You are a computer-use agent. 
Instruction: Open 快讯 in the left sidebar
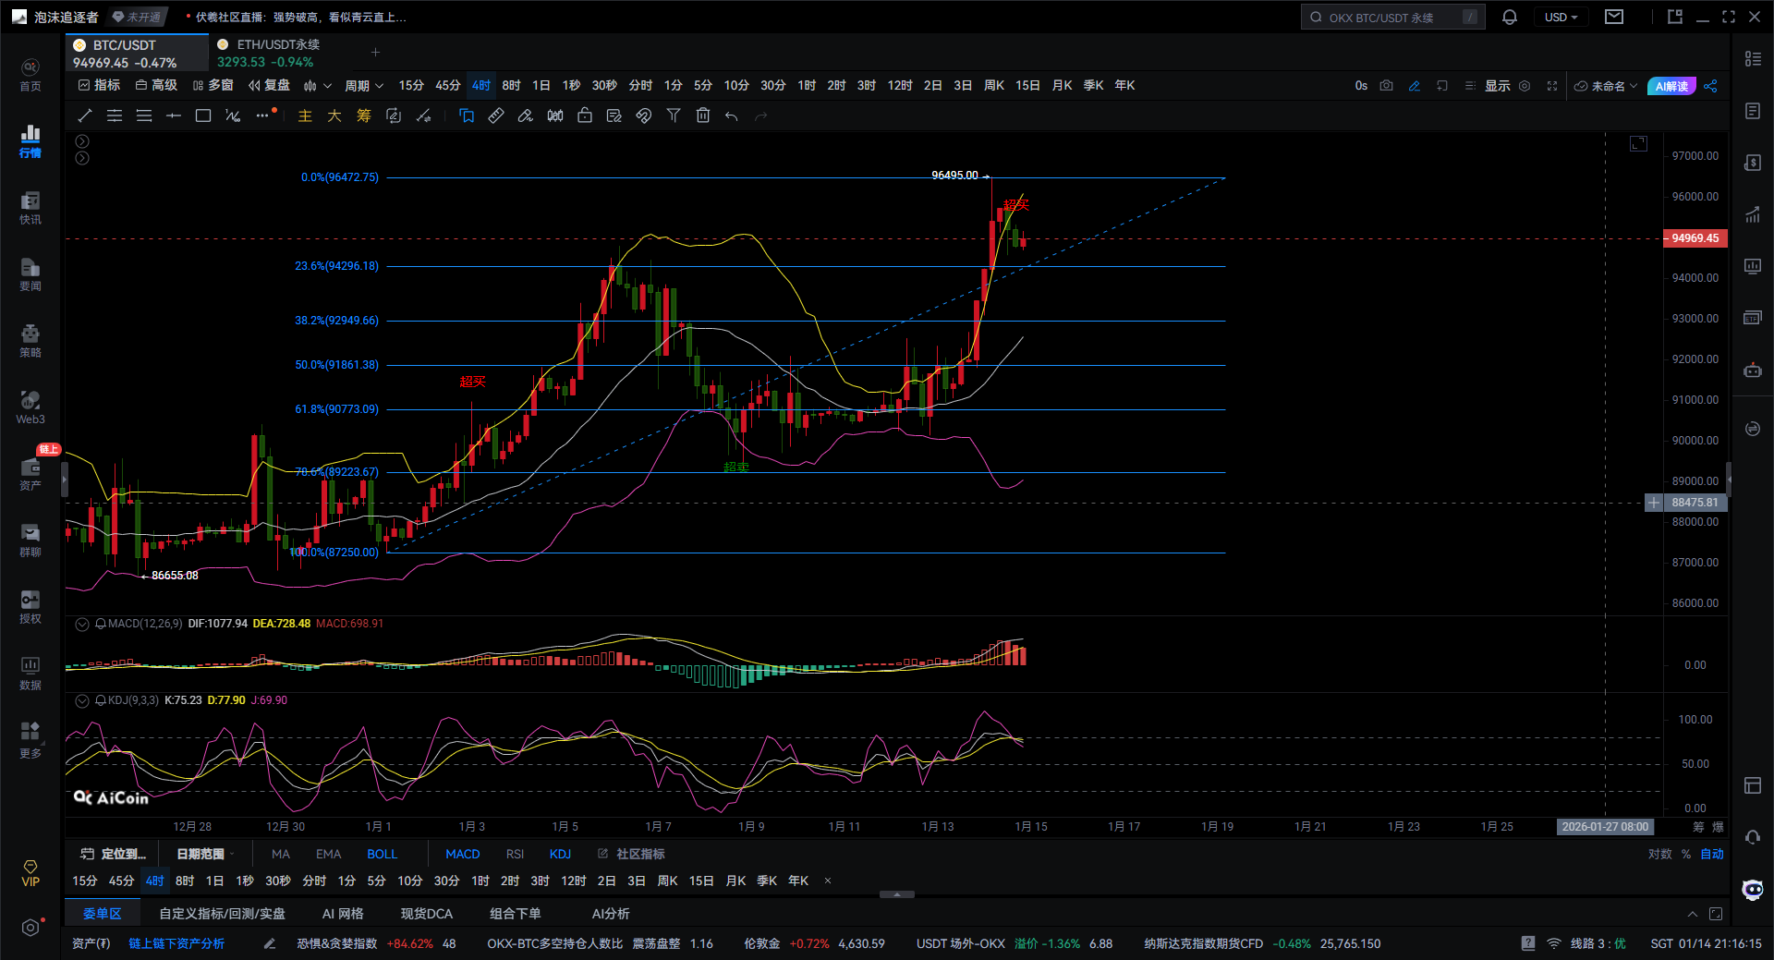coord(30,208)
